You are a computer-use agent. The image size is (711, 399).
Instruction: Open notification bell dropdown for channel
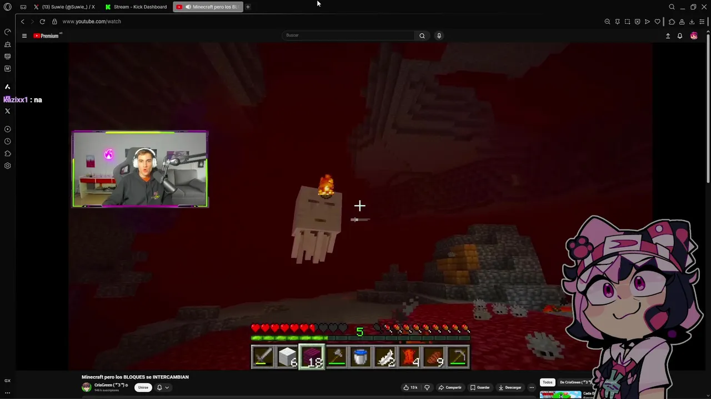(162, 387)
